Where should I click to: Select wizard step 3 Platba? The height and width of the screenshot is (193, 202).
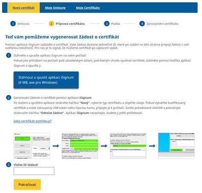point(112,23)
